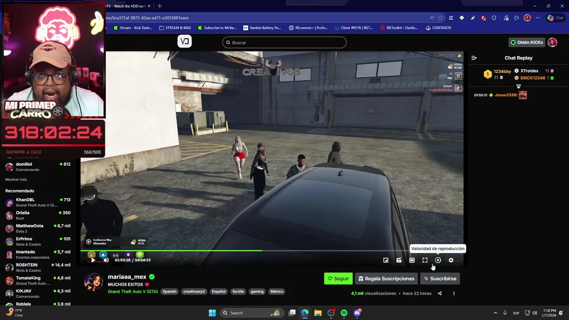Play the VOD video
Viewport: 569px width, 320px height.
point(93,260)
